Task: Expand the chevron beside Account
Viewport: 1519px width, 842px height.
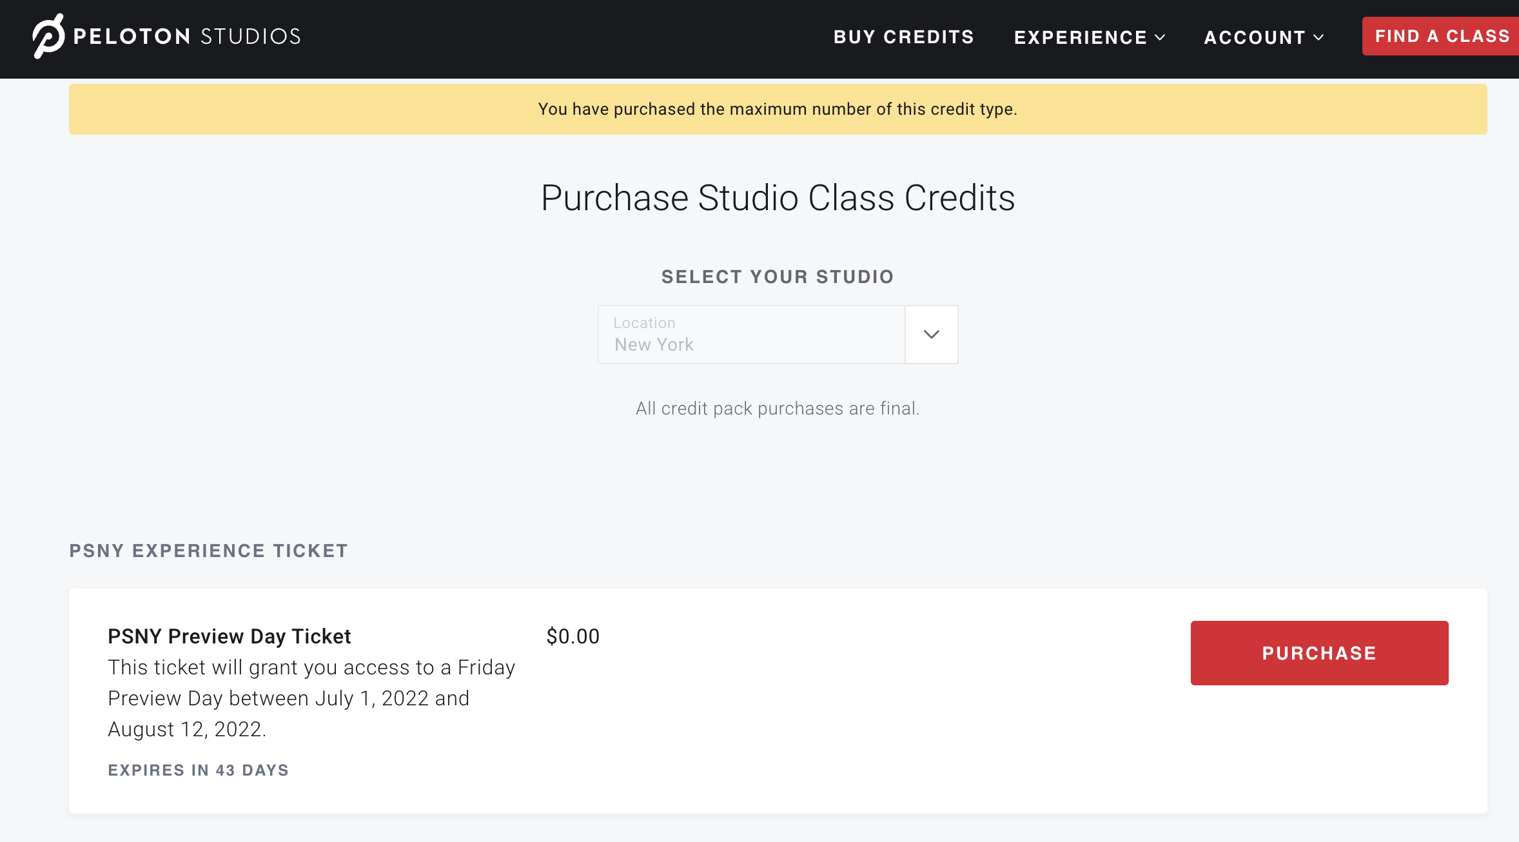Action: click(x=1319, y=37)
